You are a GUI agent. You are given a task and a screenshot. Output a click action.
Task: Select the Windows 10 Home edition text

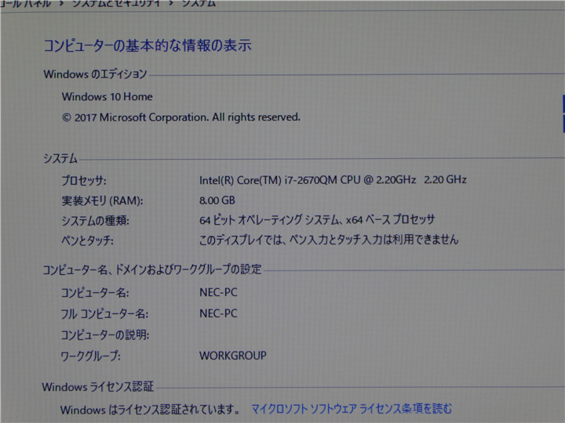(107, 96)
